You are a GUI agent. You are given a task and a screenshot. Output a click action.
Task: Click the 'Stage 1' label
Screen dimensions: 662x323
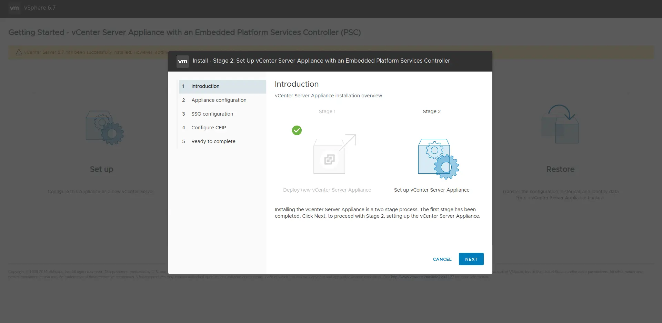(x=327, y=111)
